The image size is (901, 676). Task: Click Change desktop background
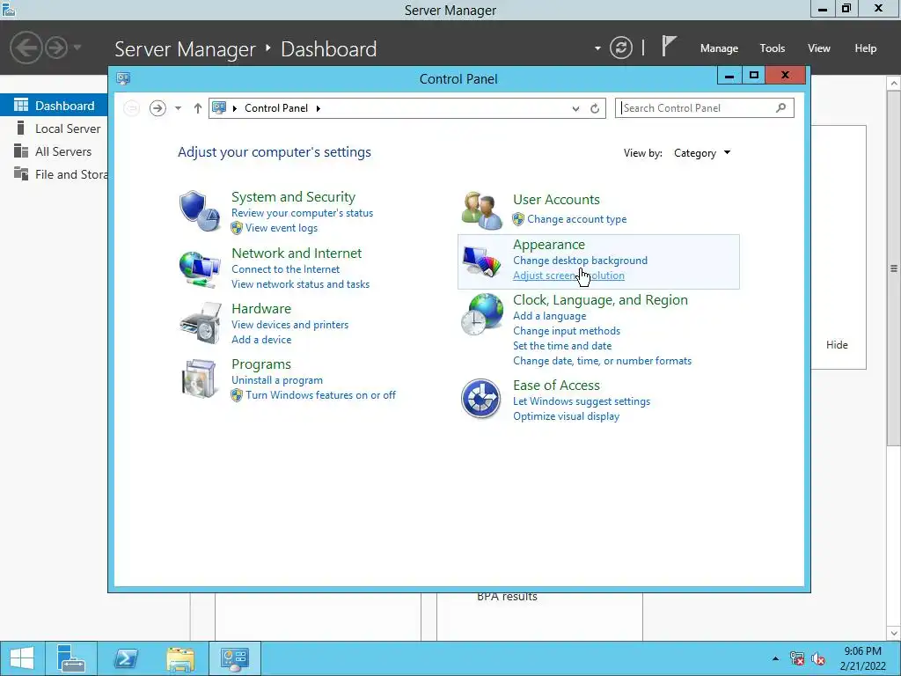click(x=581, y=261)
